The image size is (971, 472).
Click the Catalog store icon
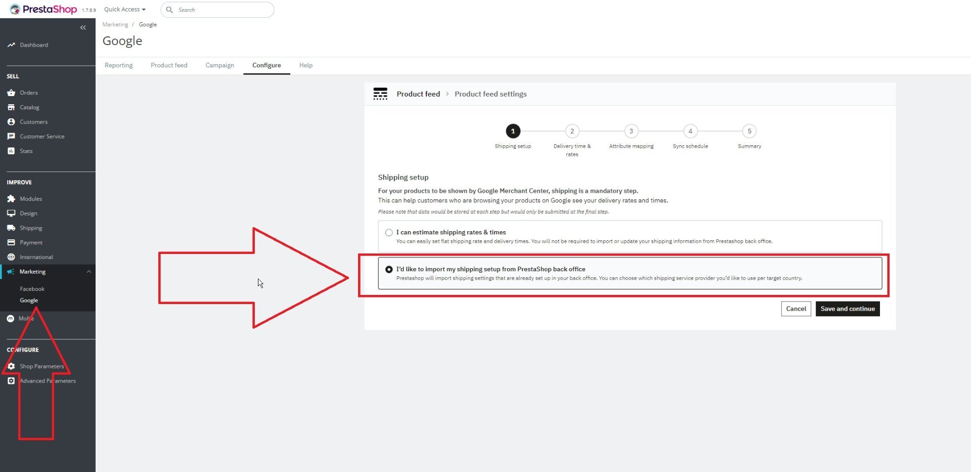click(11, 107)
